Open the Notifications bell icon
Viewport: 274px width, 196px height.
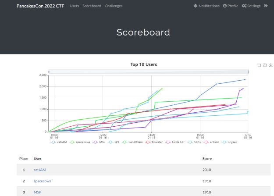click(x=196, y=6)
